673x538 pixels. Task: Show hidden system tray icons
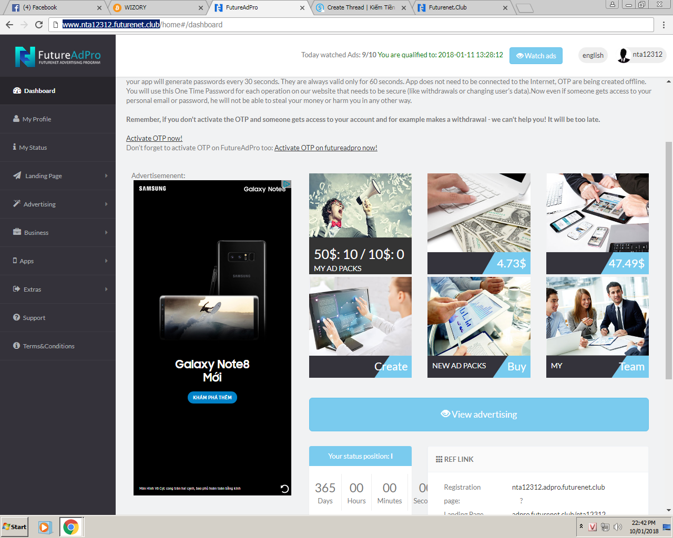pos(581,526)
